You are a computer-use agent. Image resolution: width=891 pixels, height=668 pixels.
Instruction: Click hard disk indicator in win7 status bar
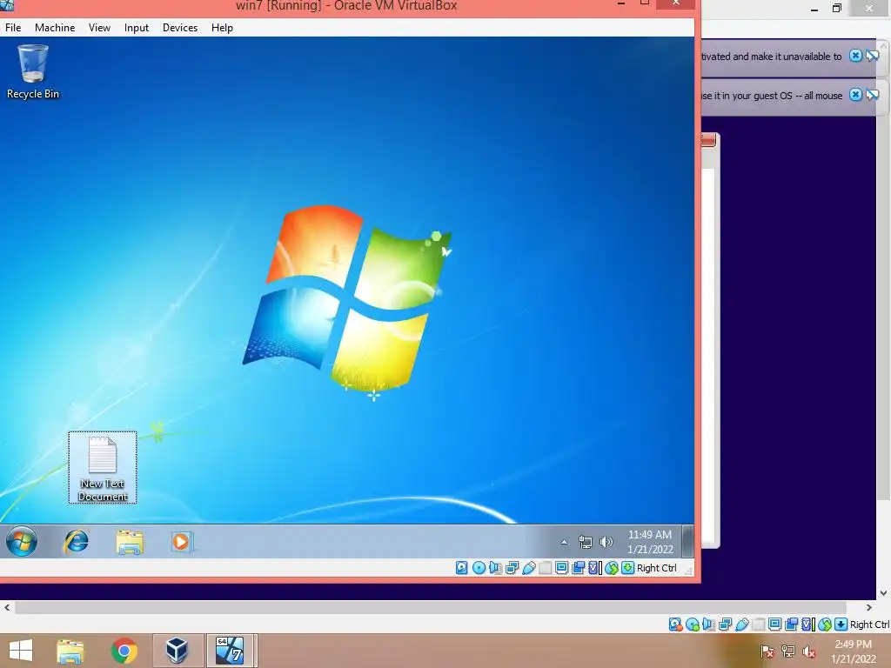pos(461,567)
